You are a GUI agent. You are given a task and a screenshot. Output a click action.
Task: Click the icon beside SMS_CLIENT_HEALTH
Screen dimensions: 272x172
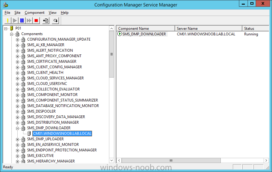23,73
